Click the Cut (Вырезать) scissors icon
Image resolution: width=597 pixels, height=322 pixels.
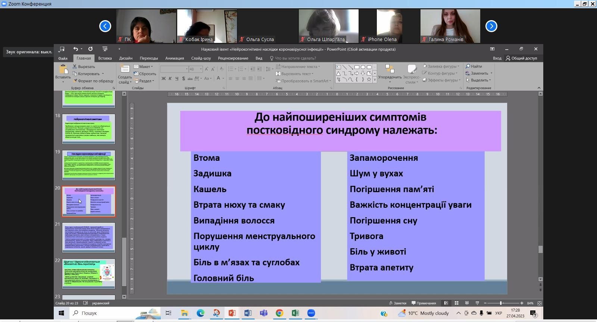75,67
